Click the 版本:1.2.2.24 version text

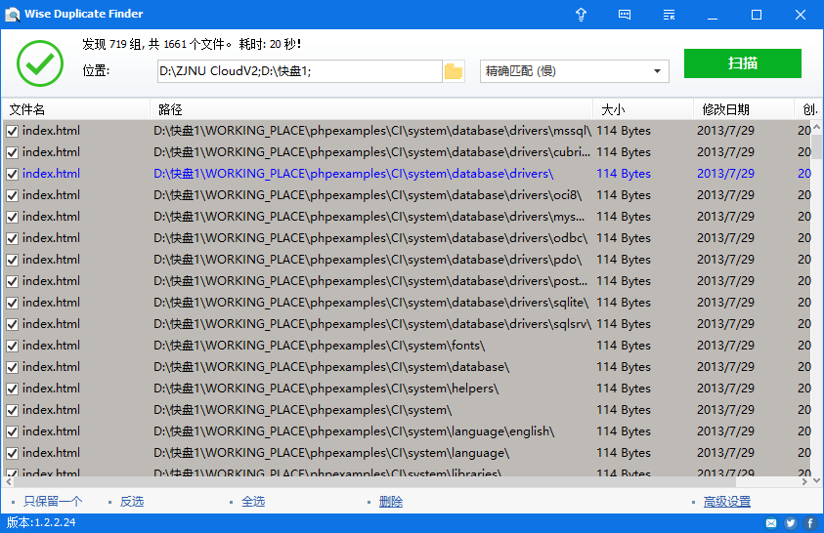tap(41, 522)
